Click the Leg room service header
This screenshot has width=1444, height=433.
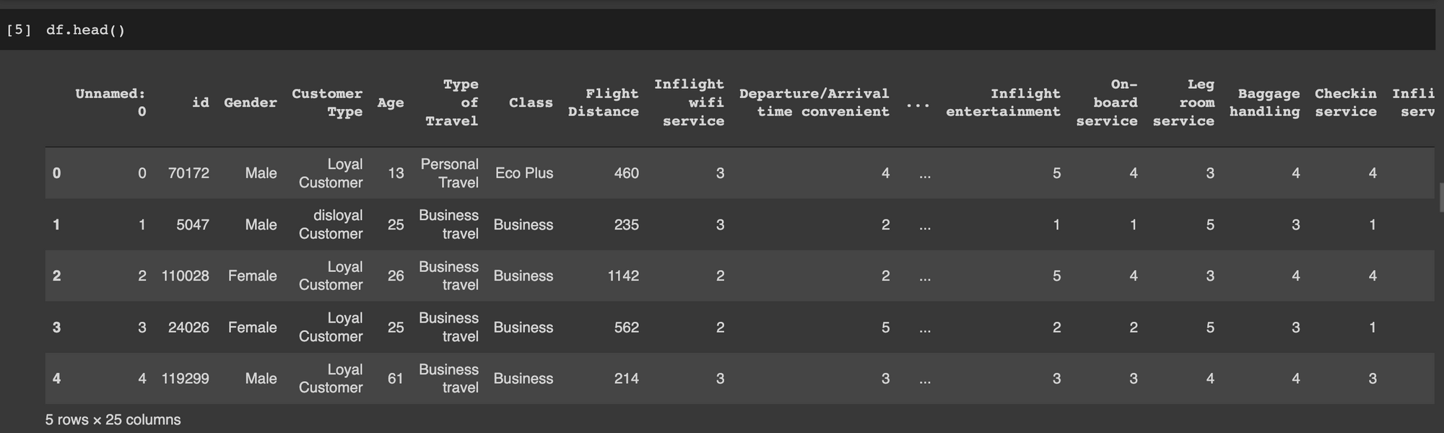coord(1183,102)
